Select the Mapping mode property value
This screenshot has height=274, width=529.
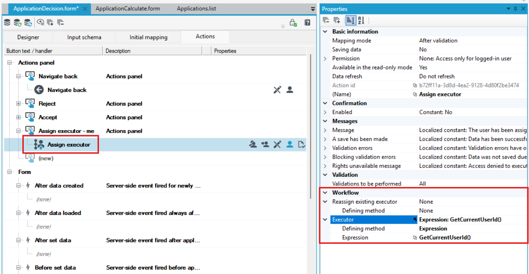[x=438, y=41]
